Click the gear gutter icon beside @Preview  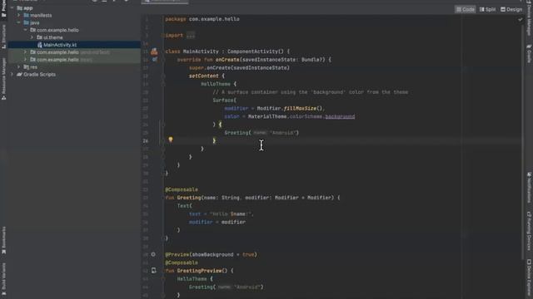coord(153,254)
